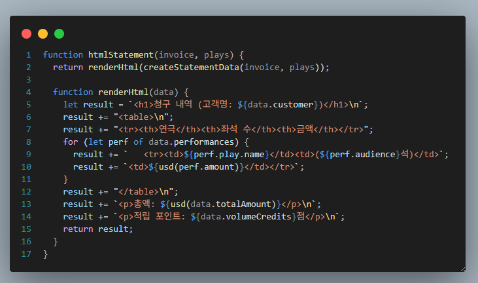Click the yellow minimize dot
Screen dimensions: 478x283
pyautogui.click(x=43, y=33)
